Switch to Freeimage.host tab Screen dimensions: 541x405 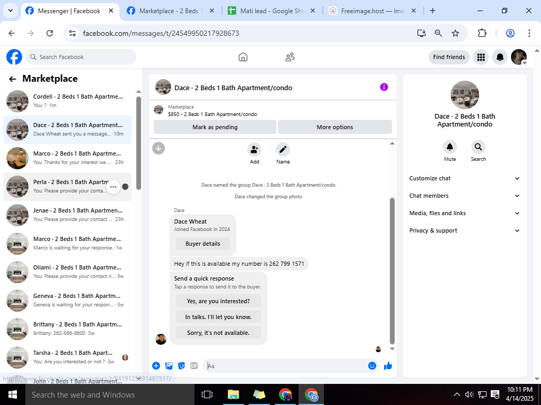tap(372, 11)
